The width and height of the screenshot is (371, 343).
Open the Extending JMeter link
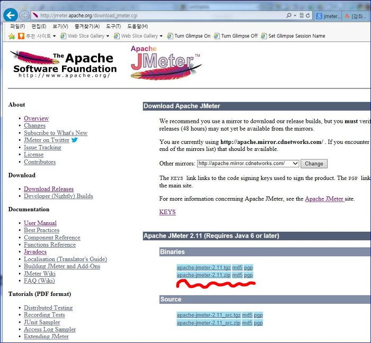point(46,337)
